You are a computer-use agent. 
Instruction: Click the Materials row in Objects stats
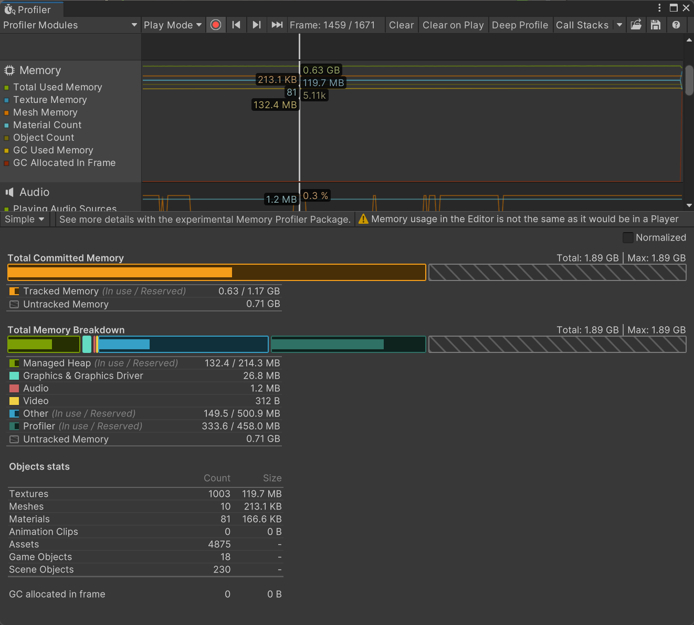pyautogui.click(x=145, y=519)
